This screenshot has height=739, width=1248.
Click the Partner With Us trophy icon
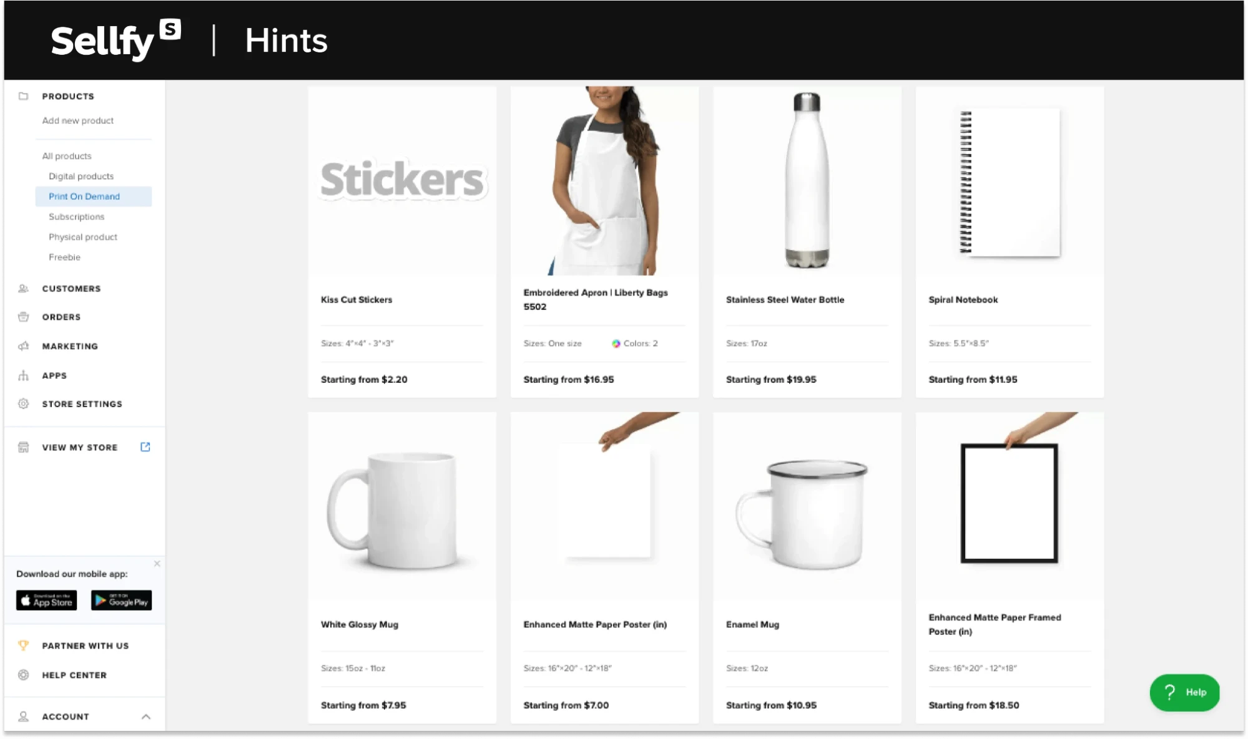pyautogui.click(x=24, y=646)
